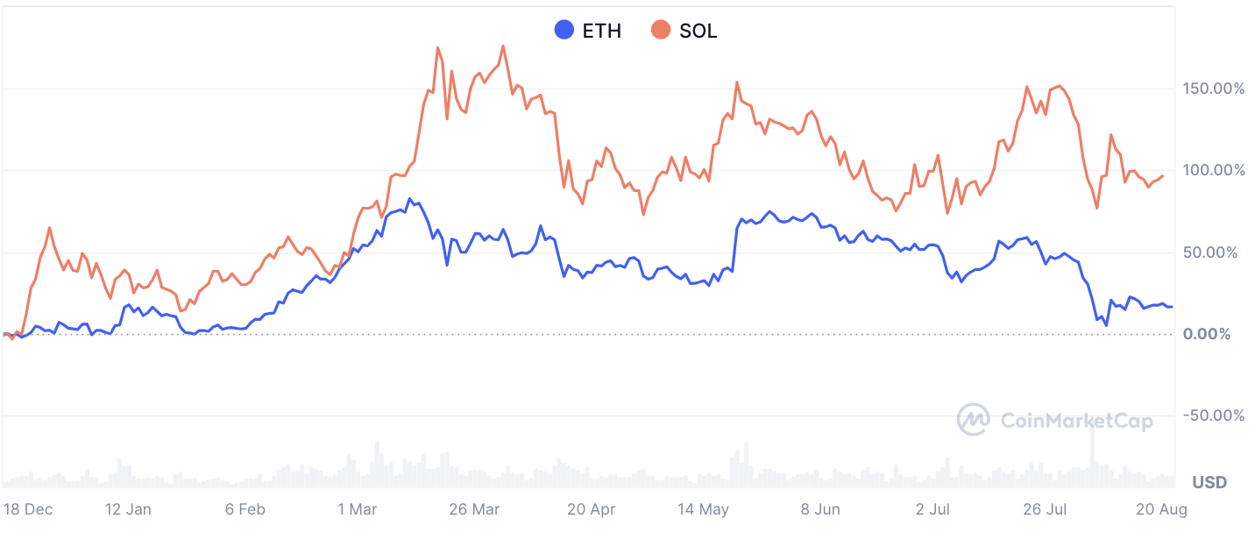Click the USD currency label

[x=1209, y=482]
